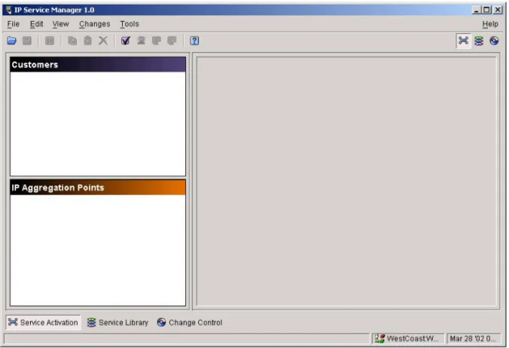Click the purple checkmark validate icon
The width and height of the screenshot is (509, 348).
click(x=126, y=41)
